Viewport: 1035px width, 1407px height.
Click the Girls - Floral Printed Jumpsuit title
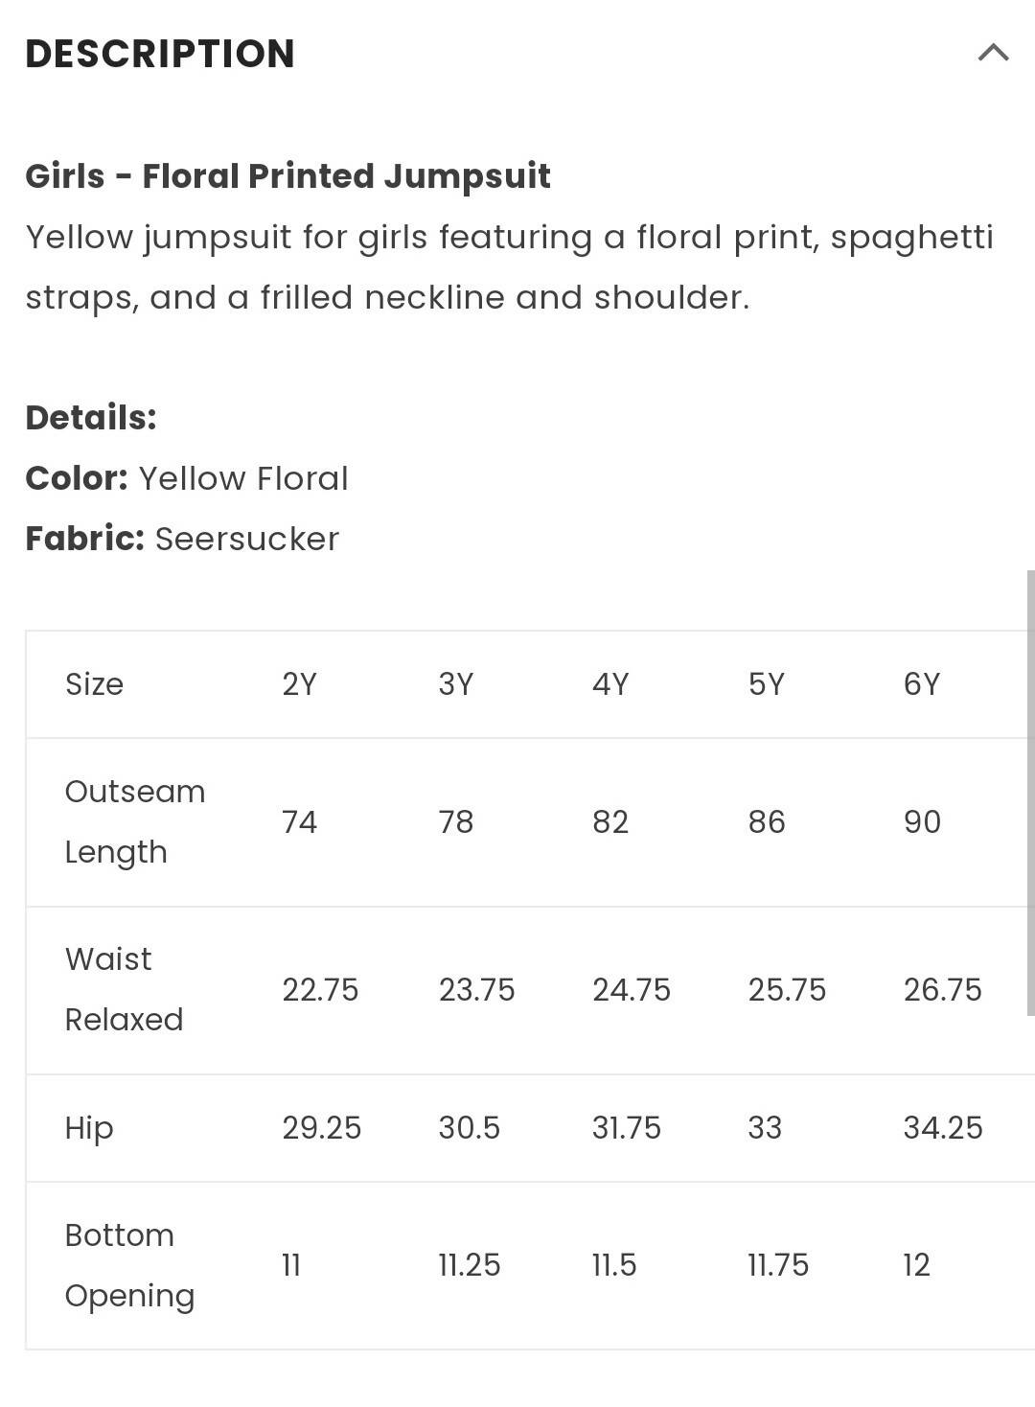click(x=287, y=176)
